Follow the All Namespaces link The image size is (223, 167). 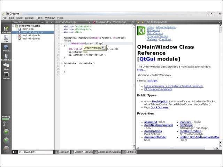point(166,27)
